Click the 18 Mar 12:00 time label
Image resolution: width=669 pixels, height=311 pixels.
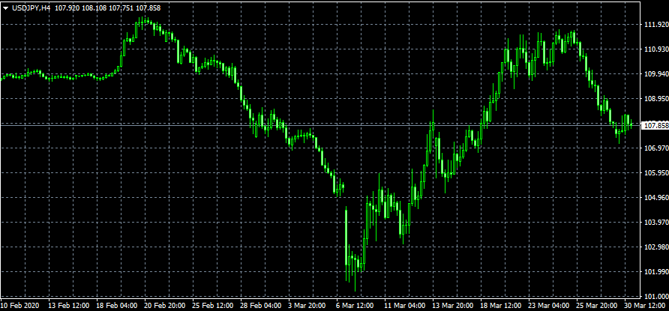501,306
